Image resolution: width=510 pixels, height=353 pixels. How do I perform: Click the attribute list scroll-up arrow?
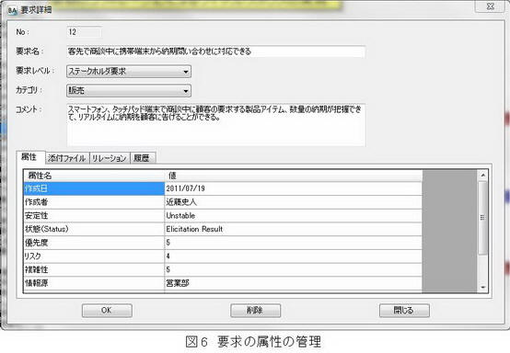pos(482,175)
